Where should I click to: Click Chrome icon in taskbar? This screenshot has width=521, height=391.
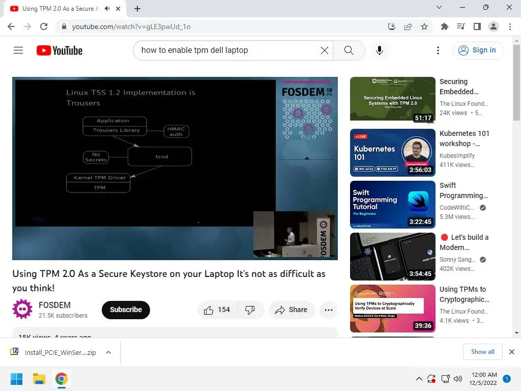61,379
